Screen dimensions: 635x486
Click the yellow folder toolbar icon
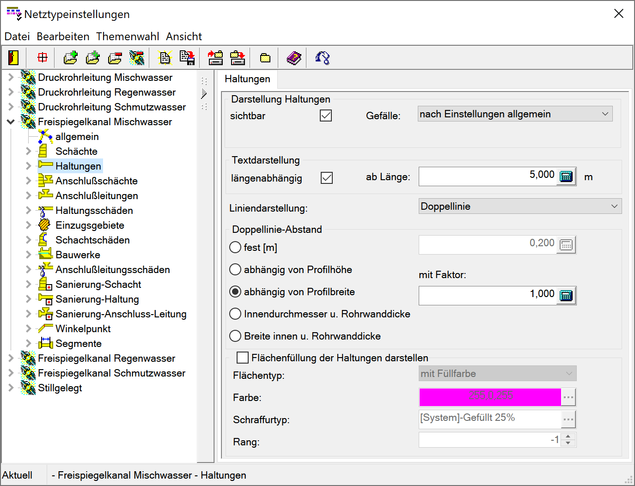point(265,58)
